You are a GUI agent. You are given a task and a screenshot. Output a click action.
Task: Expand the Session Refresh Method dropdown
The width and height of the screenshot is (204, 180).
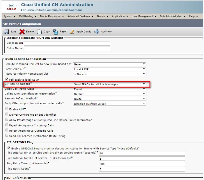pyautogui.click(x=109, y=99)
